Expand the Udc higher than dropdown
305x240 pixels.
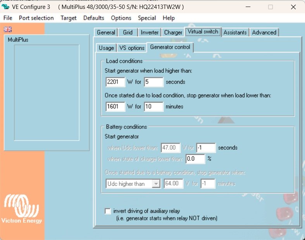[x=156, y=183]
